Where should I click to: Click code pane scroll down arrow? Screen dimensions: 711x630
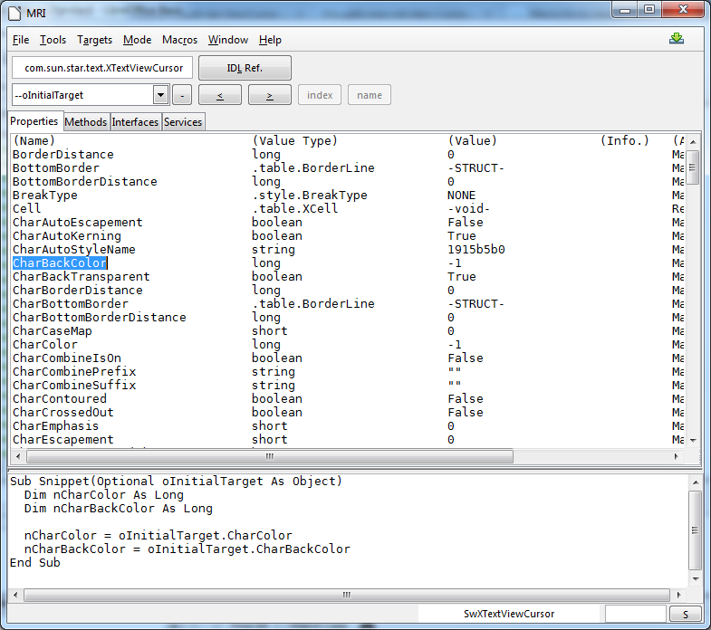[695, 578]
